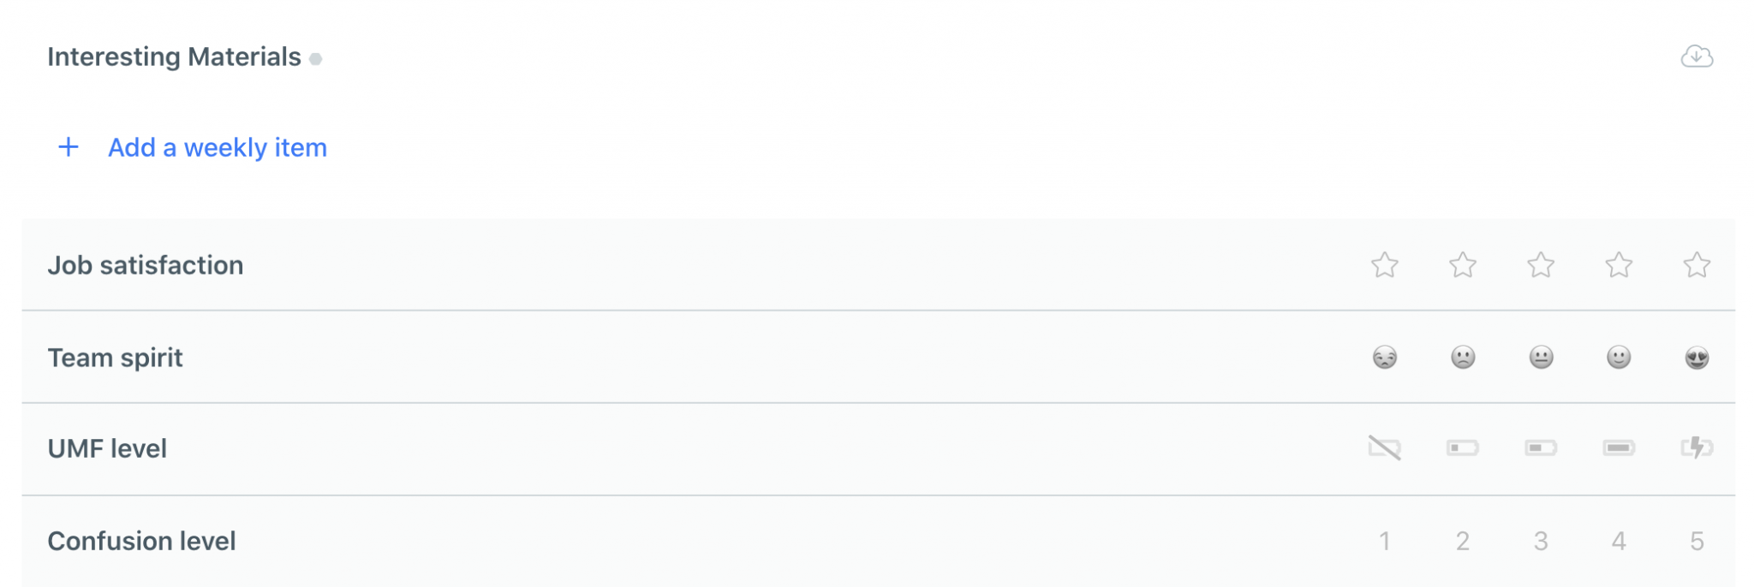
Task: Click the gray dot beside Interesting Materials
Action: [x=316, y=59]
